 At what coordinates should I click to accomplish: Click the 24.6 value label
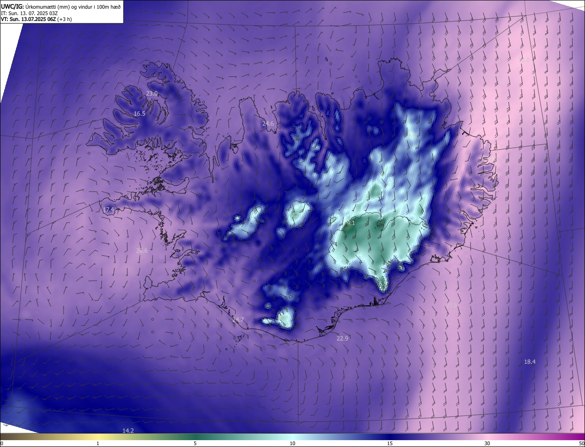[x=267, y=123]
